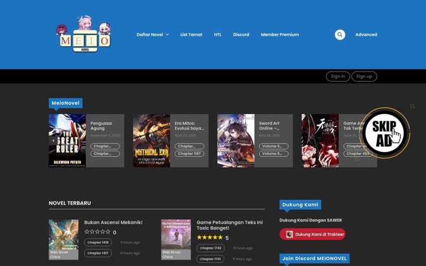This screenshot has height=266, width=426.
Task: Open Chapter 459 button
Action: click(x=358, y=154)
